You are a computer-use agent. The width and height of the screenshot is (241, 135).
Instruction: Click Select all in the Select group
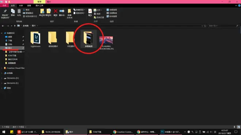[112, 10]
